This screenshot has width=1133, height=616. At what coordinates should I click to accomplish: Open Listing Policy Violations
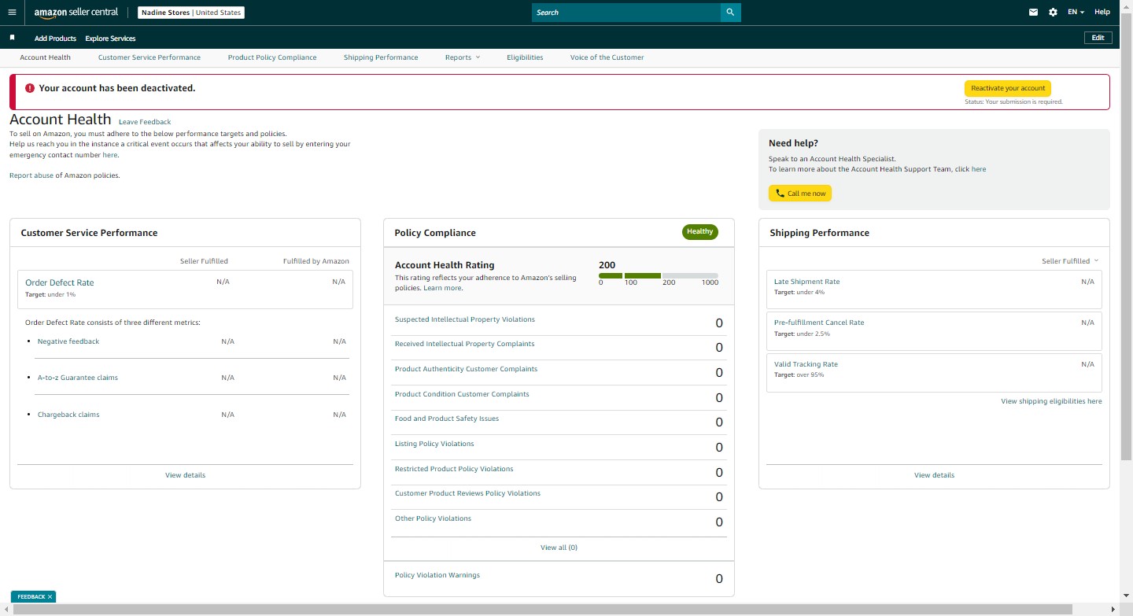point(434,444)
